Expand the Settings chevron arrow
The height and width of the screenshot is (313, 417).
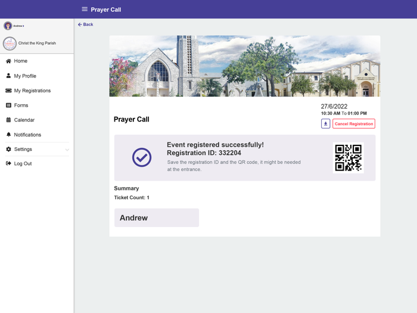67,150
